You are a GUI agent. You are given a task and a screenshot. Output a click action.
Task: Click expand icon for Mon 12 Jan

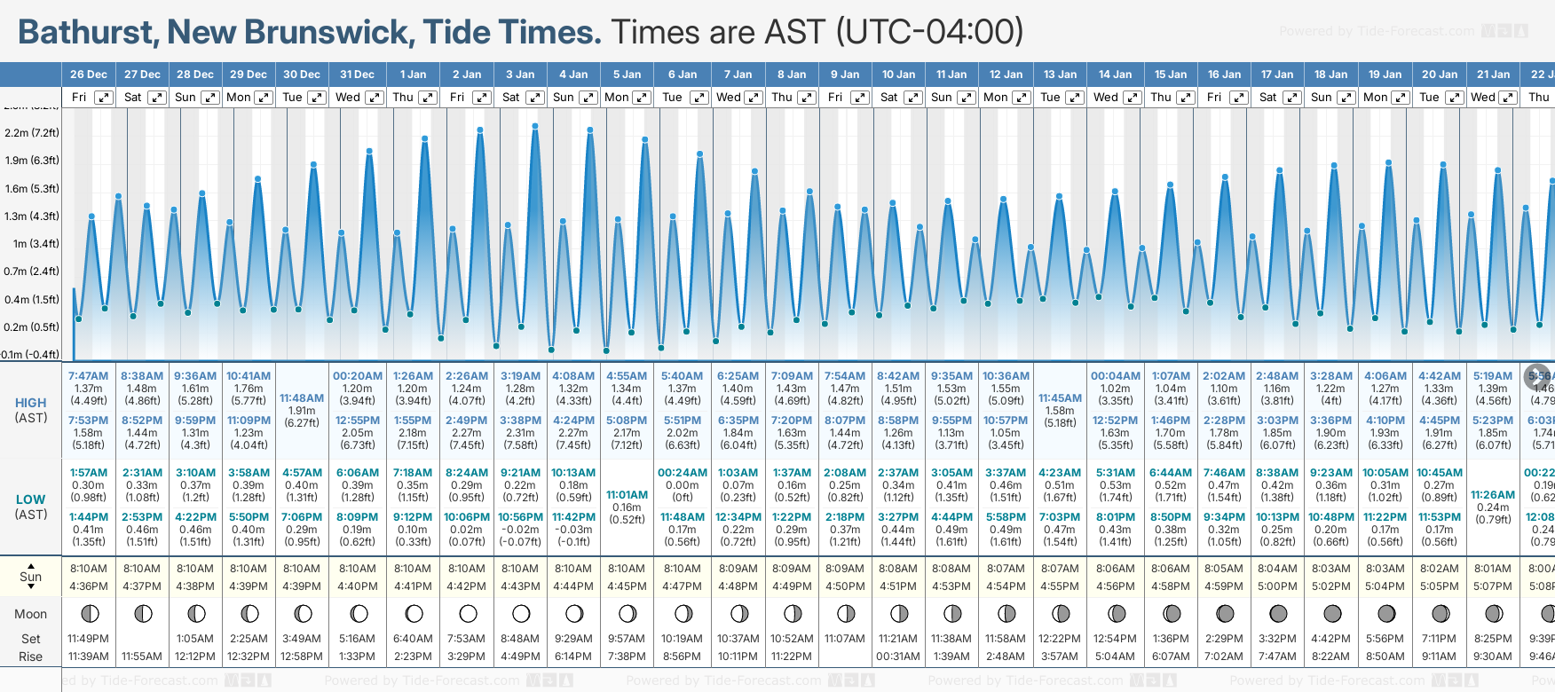[x=1022, y=98]
